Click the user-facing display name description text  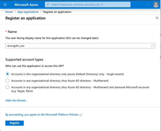pyautogui.click(x=52, y=38)
